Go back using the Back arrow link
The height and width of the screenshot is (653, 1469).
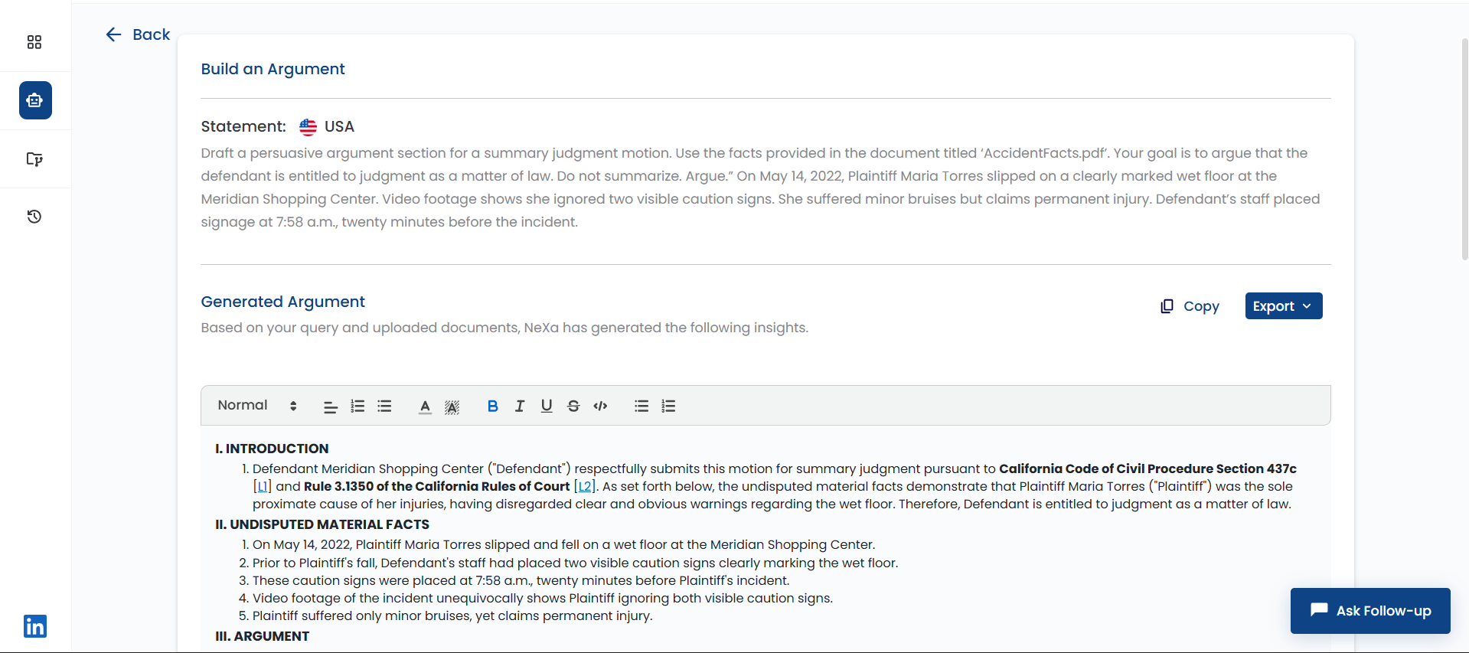(138, 34)
